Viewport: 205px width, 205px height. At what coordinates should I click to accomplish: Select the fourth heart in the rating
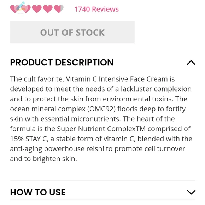48,9
